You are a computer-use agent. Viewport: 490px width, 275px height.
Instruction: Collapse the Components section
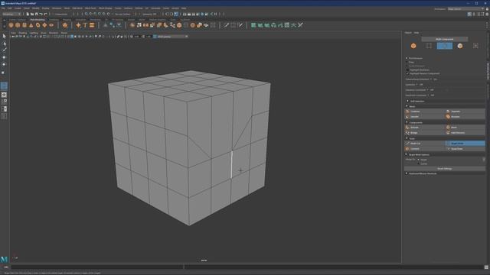(x=407, y=122)
